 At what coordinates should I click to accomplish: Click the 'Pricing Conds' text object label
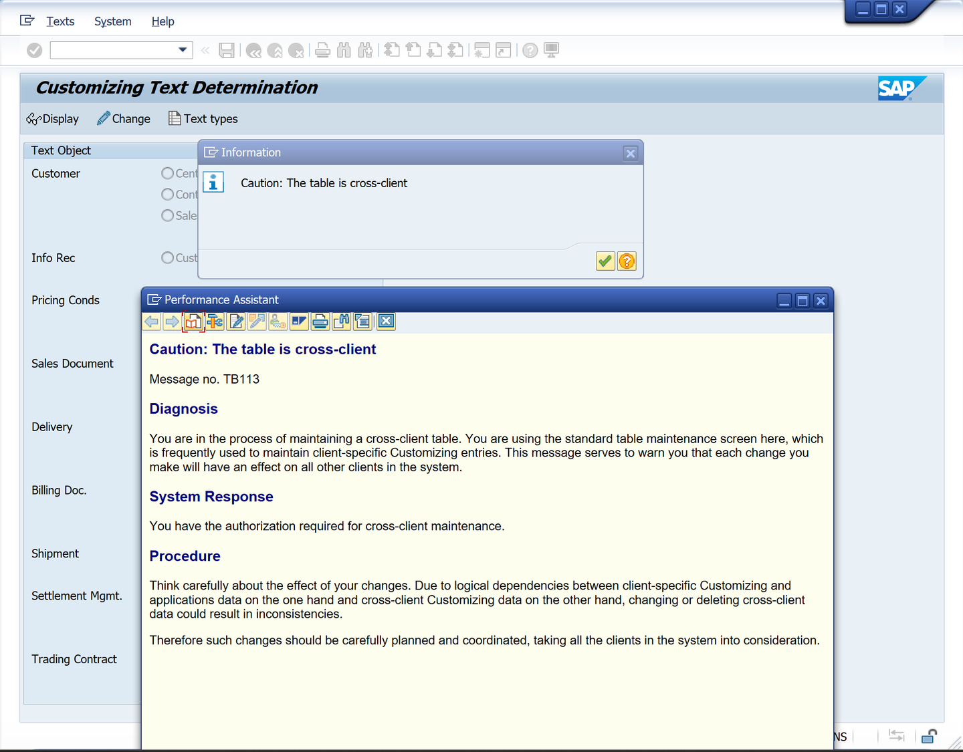pos(66,300)
